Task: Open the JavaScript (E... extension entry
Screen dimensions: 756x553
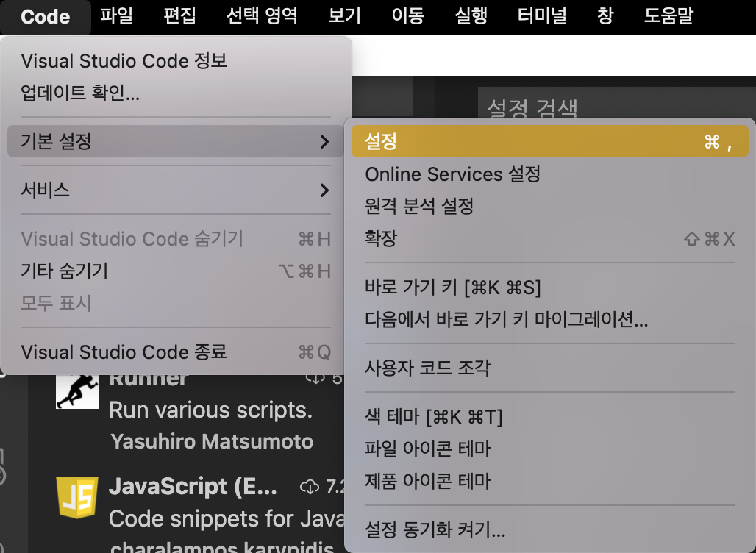Action: 193,487
